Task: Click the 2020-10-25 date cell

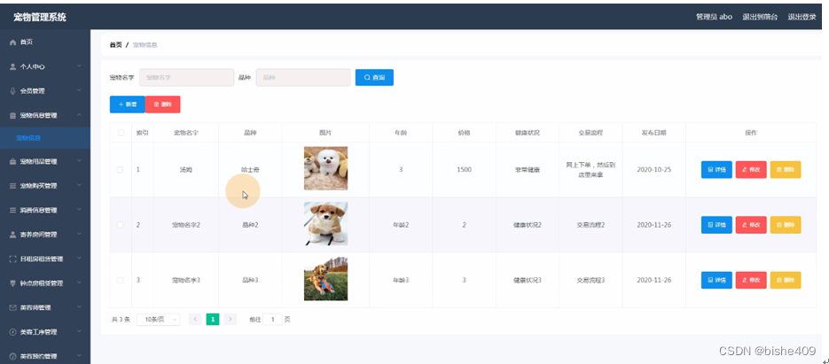Action: (x=654, y=169)
